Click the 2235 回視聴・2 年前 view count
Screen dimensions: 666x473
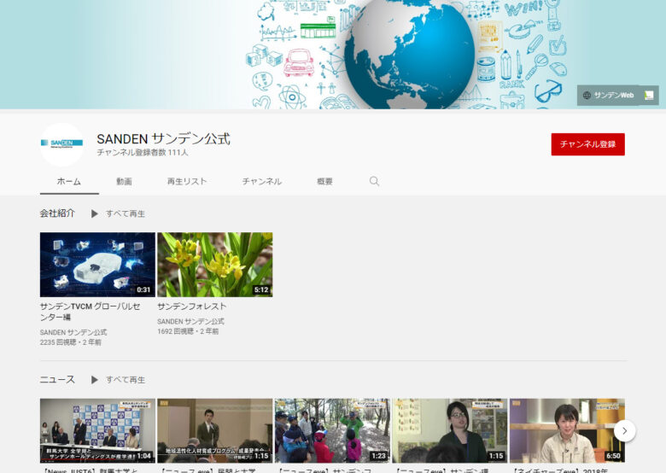(71, 342)
